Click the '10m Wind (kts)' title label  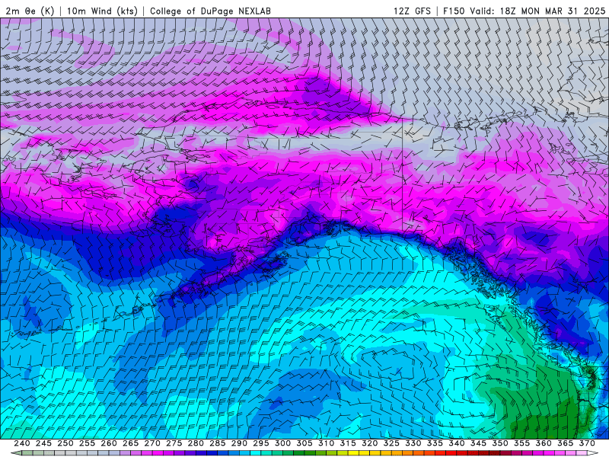click(x=102, y=11)
